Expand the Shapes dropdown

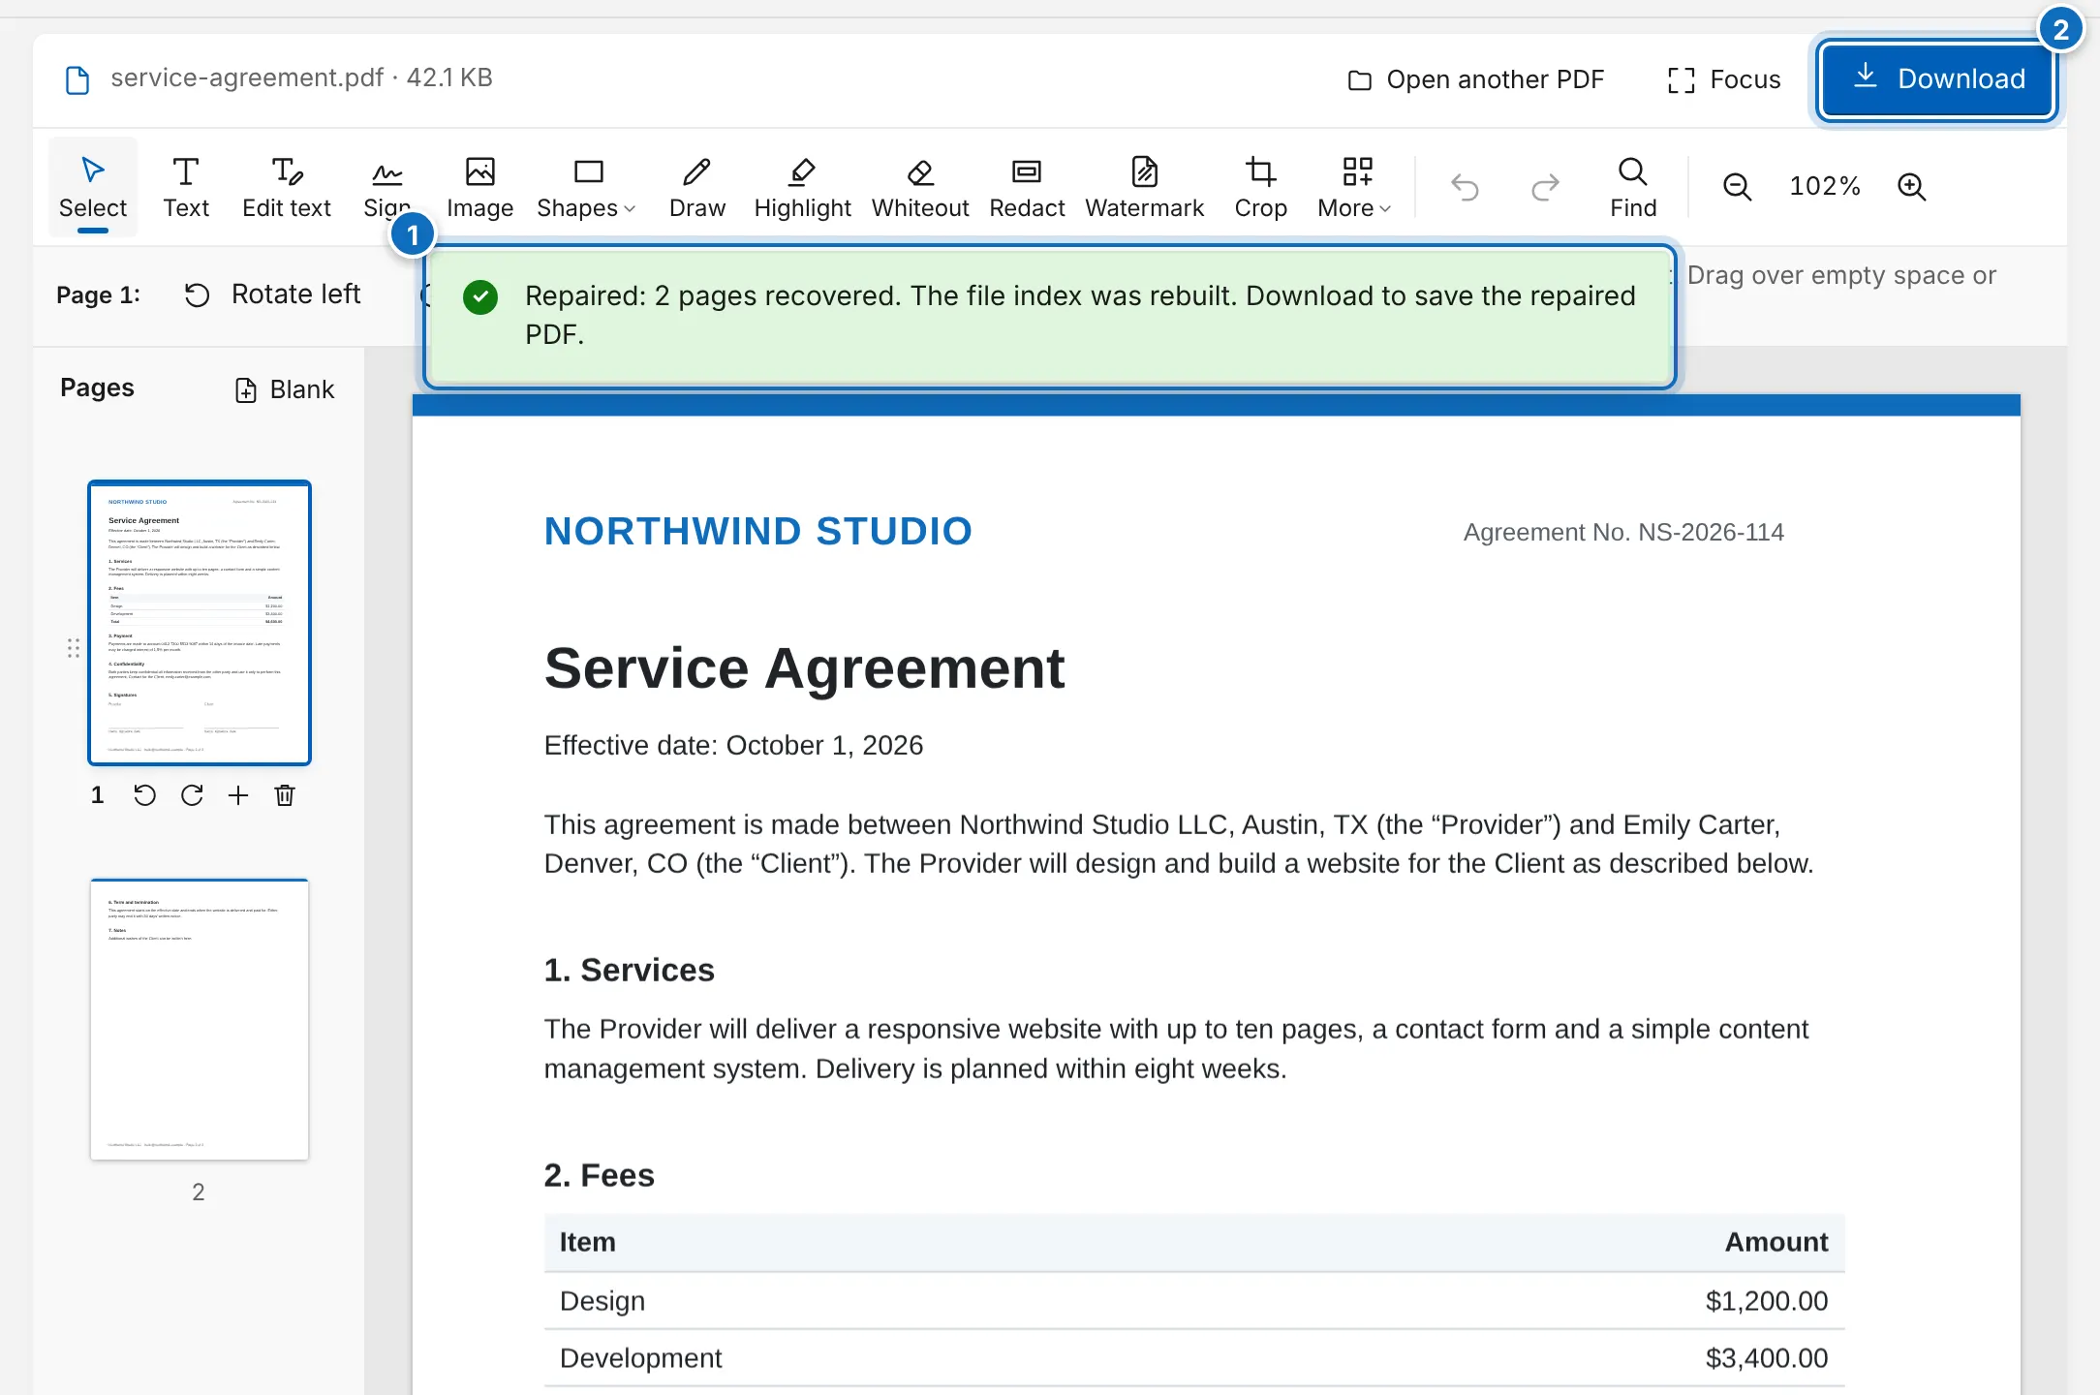click(x=586, y=187)
